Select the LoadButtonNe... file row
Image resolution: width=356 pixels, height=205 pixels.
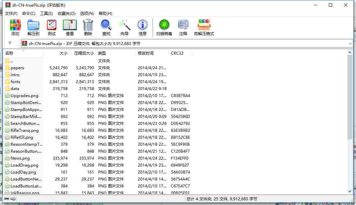tap(98, 179)
